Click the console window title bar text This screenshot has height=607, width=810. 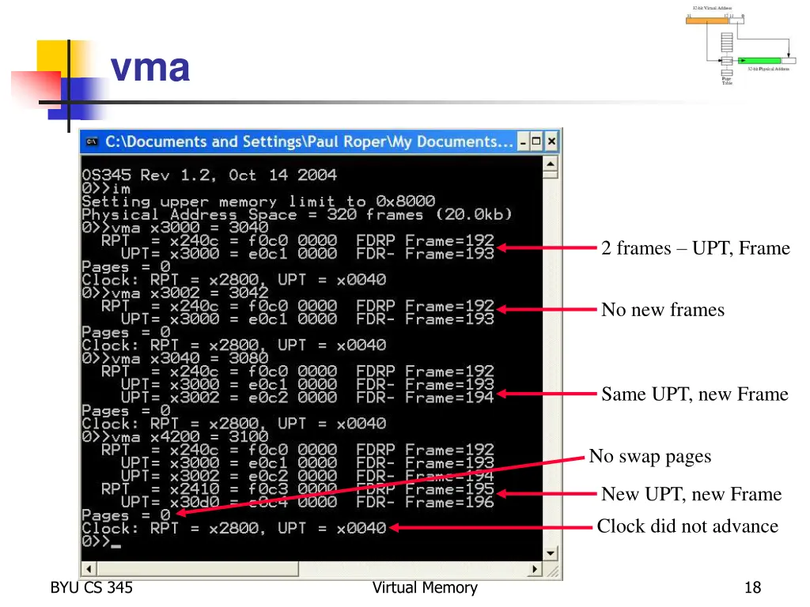tap(309, 141)
